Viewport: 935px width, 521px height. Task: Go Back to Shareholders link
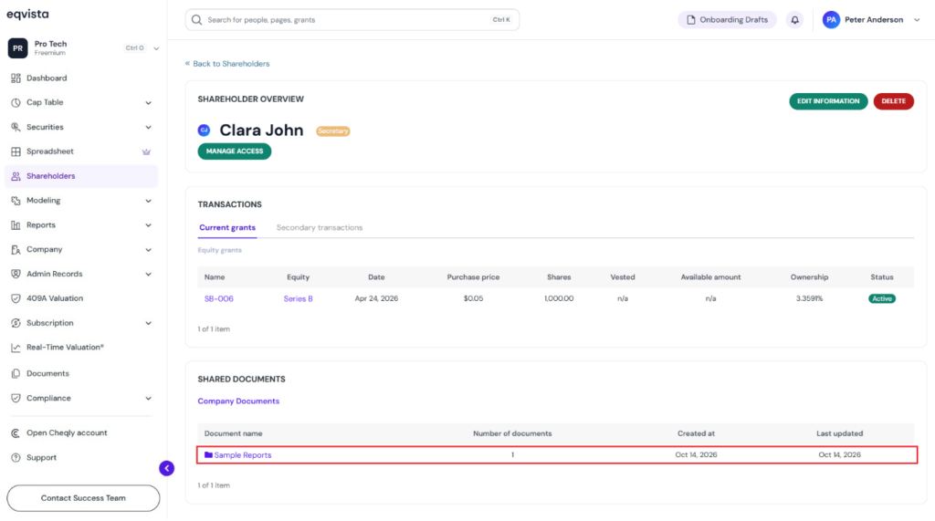[x=227, y=64]
